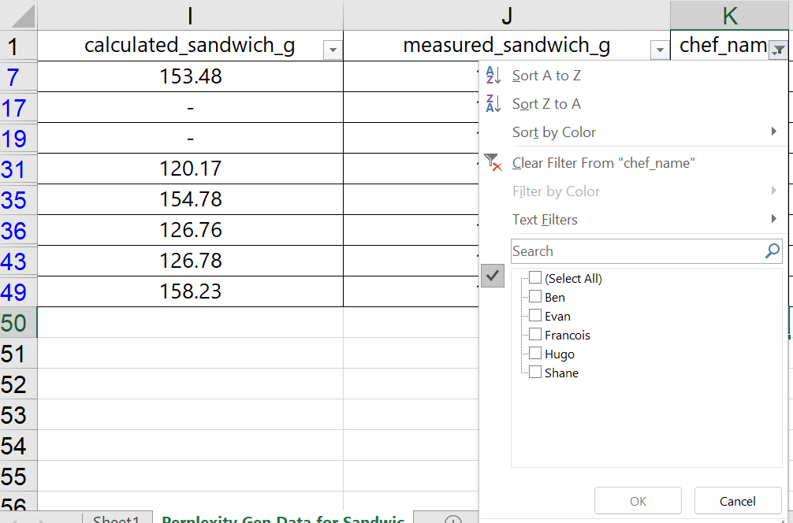Image resolution: width=793 pixels, height=523 pixels.
Task: Click the Sort Z to A icon
Action: [x=493, y=104]
